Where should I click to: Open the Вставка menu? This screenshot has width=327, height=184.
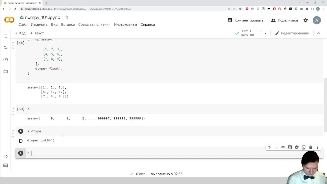[x=68, y=25]
